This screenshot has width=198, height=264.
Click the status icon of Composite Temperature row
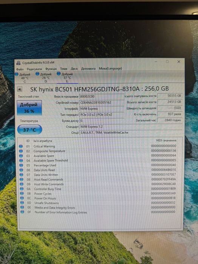click(x=21, y=151)
